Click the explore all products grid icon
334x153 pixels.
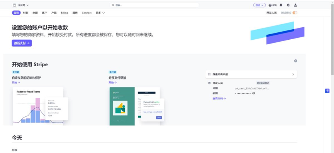coord(209,74)
